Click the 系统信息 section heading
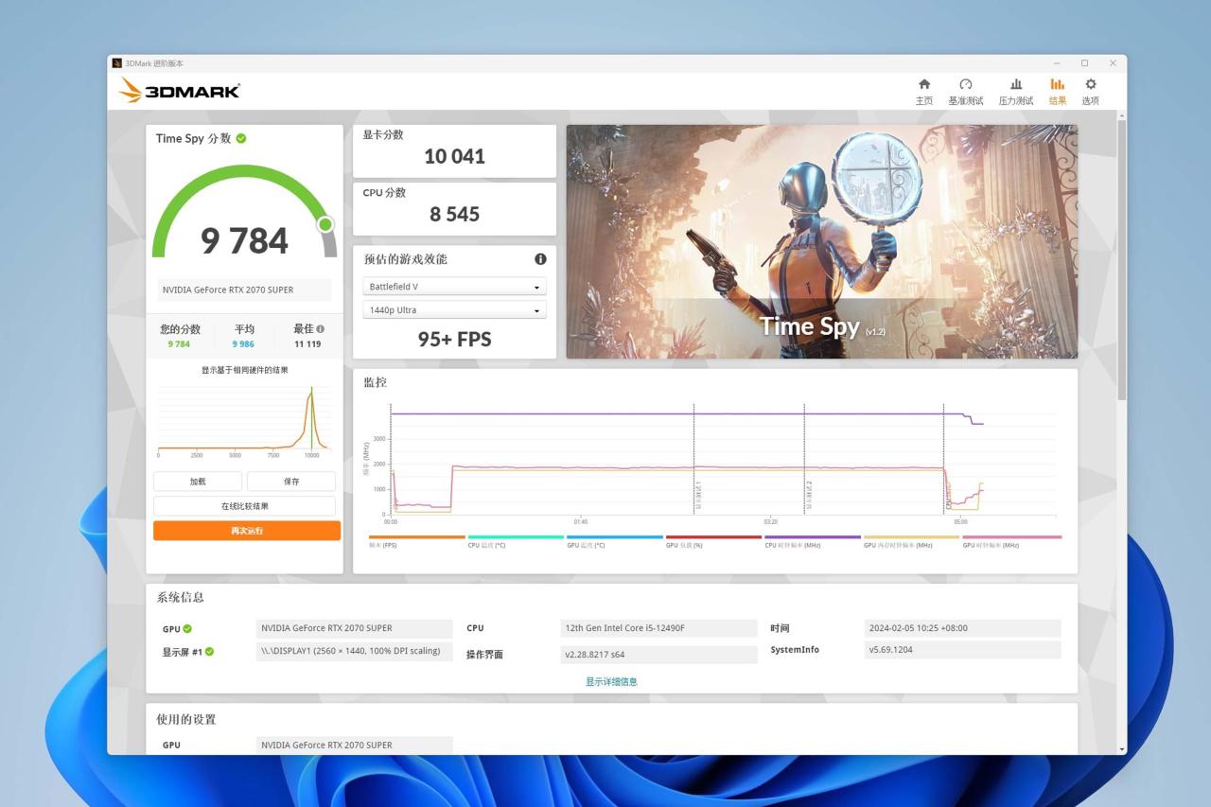 (180, 598)
